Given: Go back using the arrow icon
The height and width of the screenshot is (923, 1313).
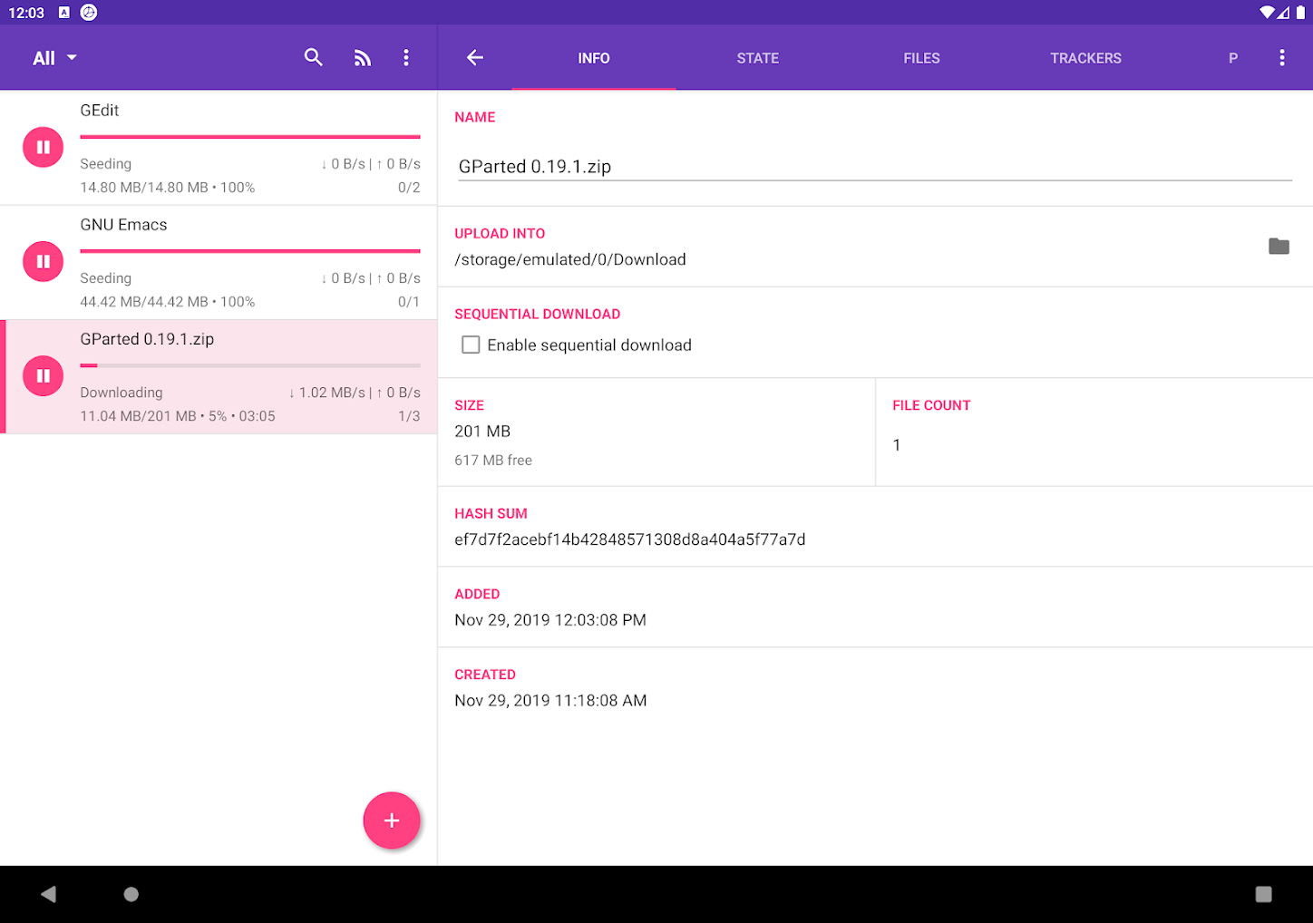Looking at the screenshot, I should coord(475,58).
